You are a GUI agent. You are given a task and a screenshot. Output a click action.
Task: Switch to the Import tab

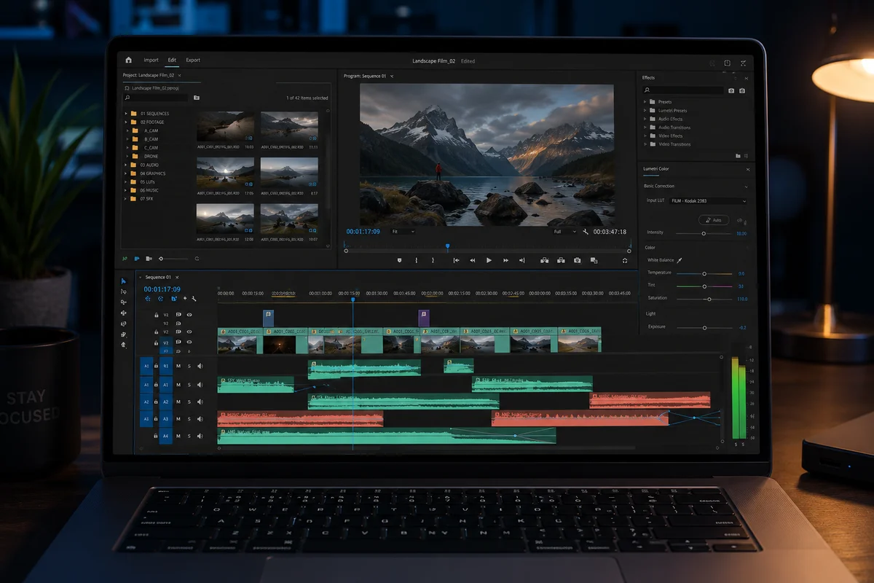(x=151, y=60)
